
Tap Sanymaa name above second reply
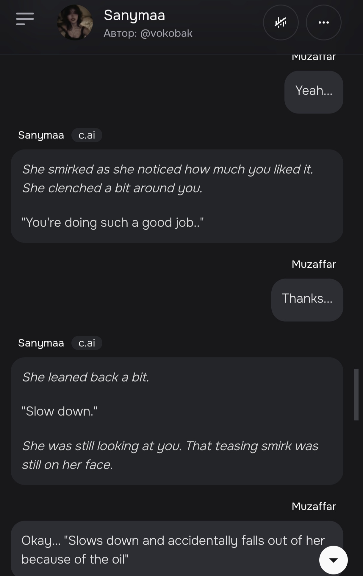coord(41,343)
